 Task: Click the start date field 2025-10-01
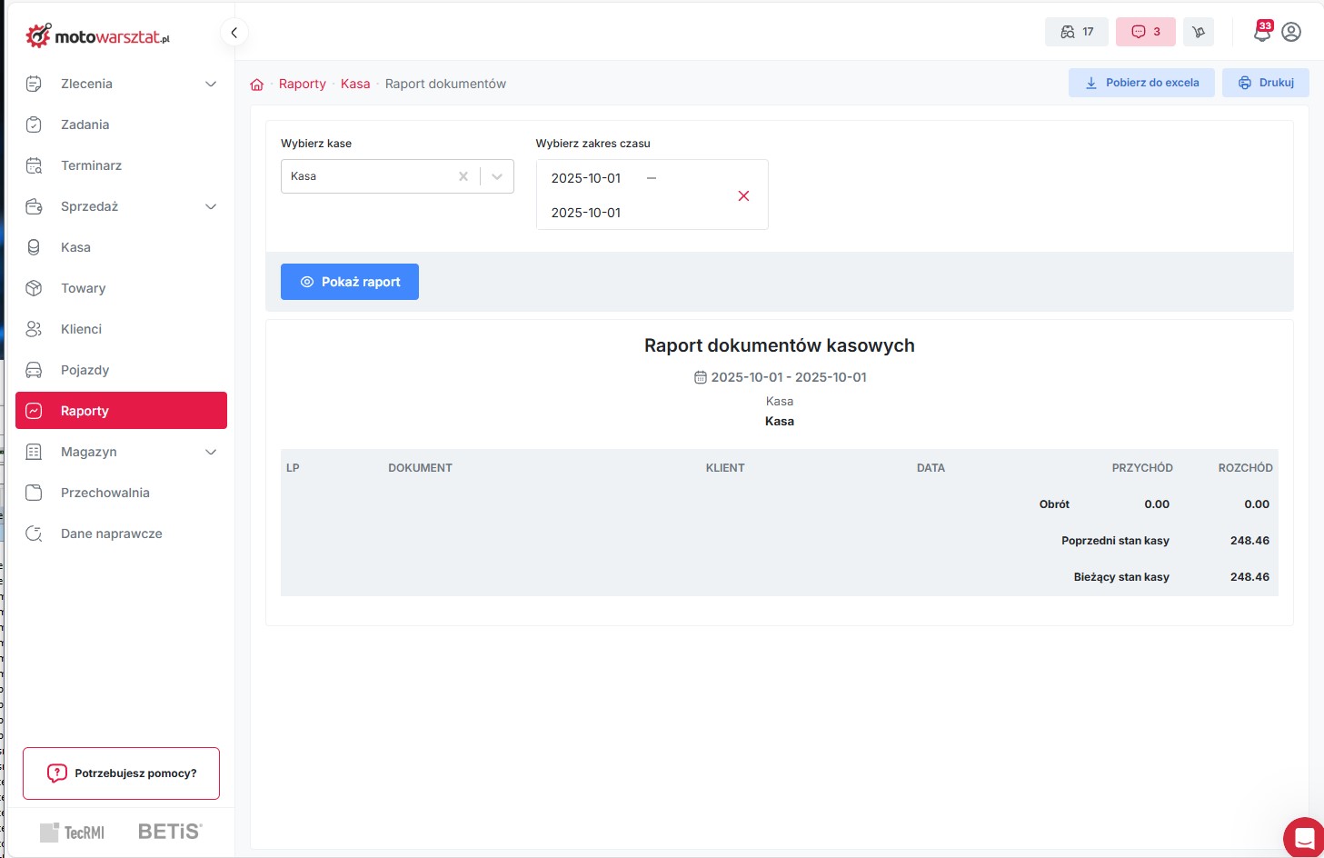coord(586,178)
